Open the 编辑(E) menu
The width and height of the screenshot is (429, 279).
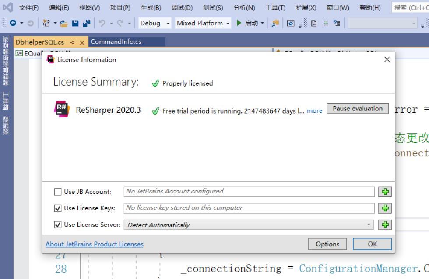[59, 8]
